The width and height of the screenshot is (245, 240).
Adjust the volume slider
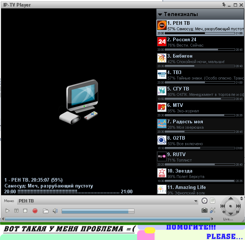pyautogui.click(x=98, y=211)
